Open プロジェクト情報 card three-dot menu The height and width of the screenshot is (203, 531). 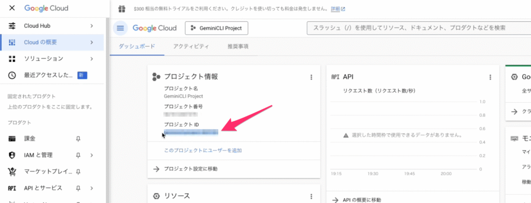coord(311,77)
